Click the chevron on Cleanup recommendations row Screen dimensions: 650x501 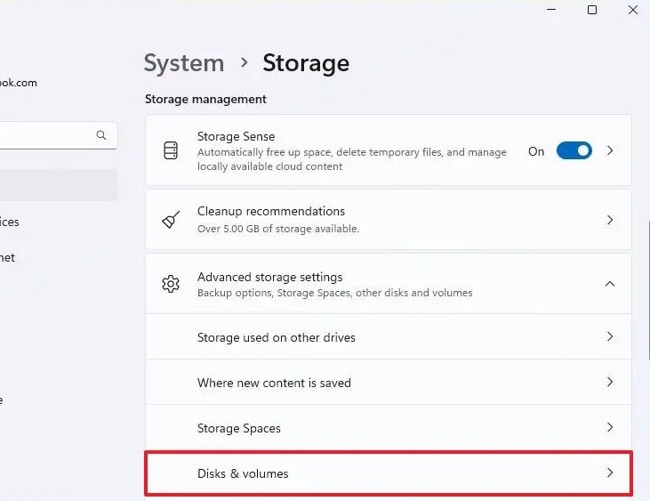click(x=610, y=220)
